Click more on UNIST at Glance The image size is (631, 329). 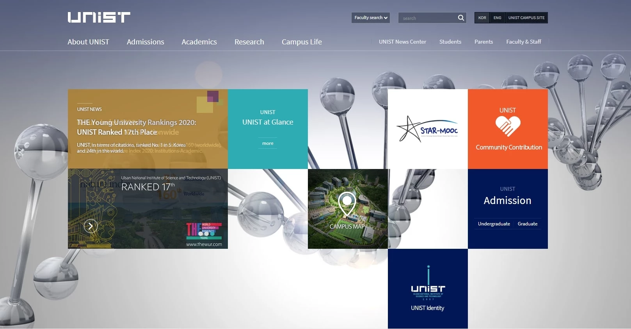[268, 143]
